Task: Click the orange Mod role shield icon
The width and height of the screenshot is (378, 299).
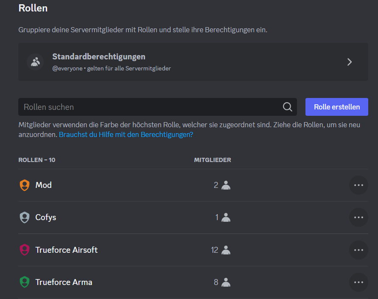Action: coord(25,185)
